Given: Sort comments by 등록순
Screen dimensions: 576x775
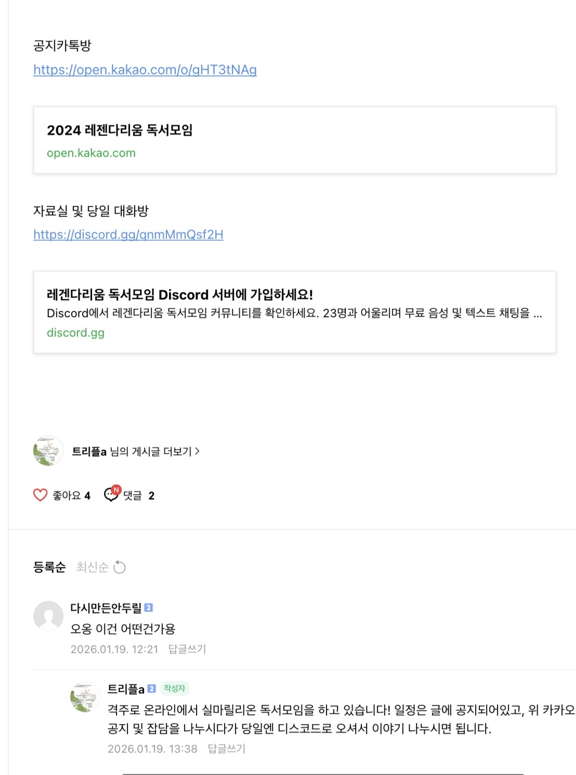Looking at the screenshot, I should click(49, 567).
